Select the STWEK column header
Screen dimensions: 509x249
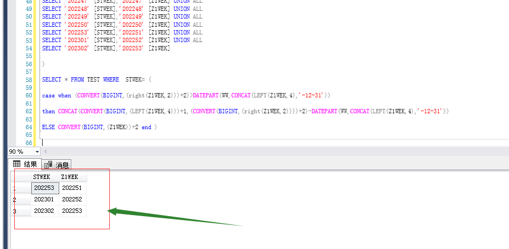click(45, 177)
